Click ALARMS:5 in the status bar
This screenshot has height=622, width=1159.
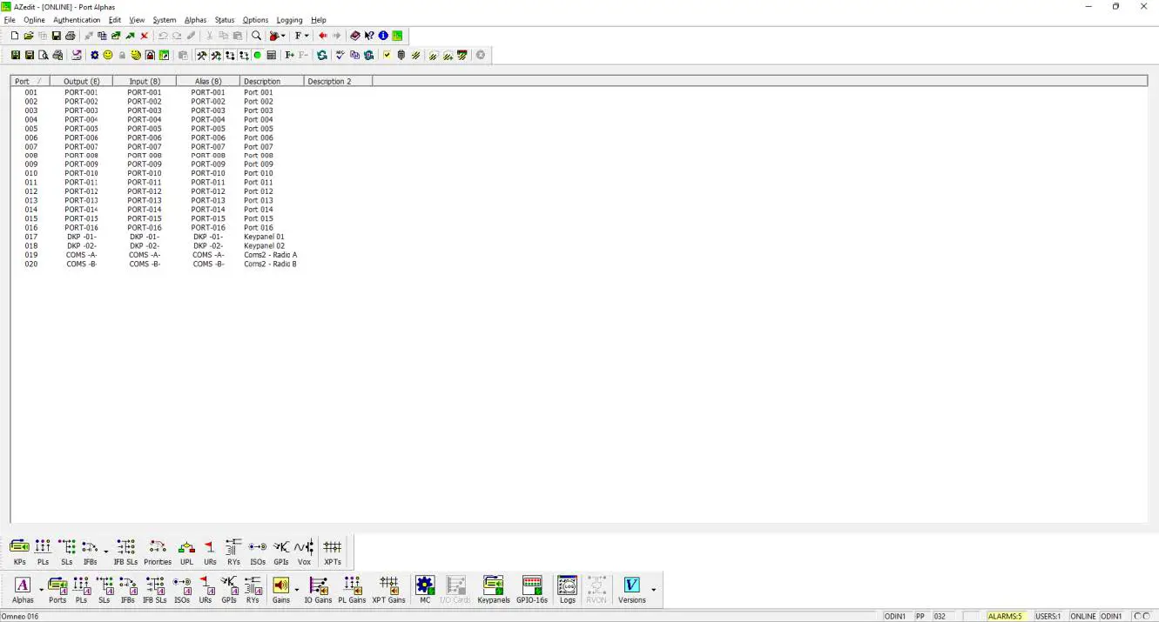[1005, 616]
